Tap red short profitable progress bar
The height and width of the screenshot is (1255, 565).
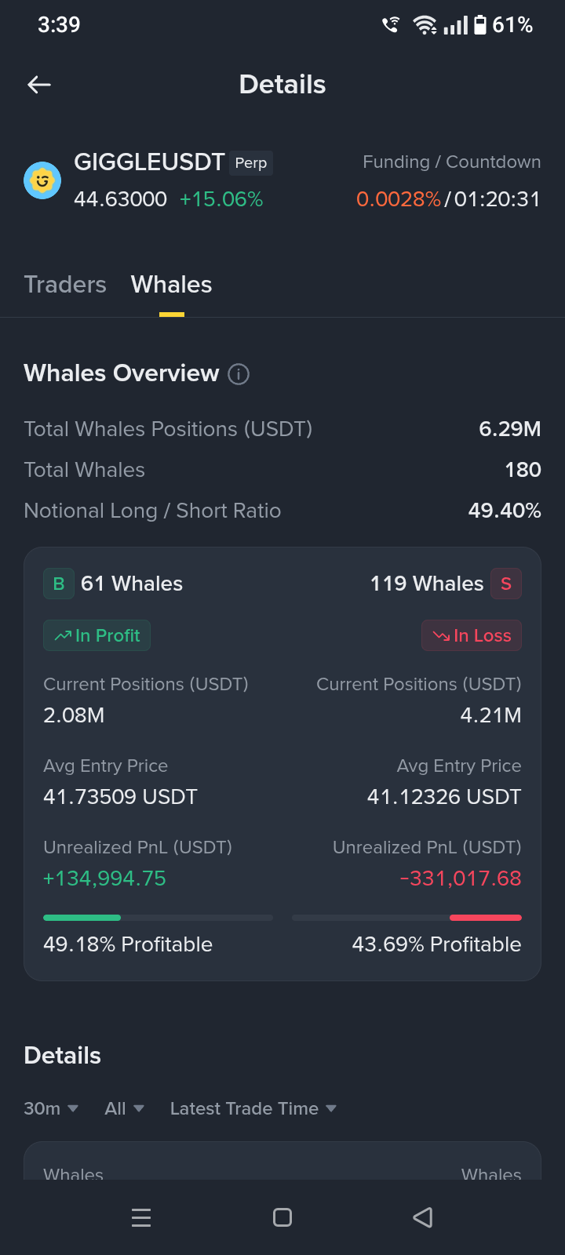[406, 918]
